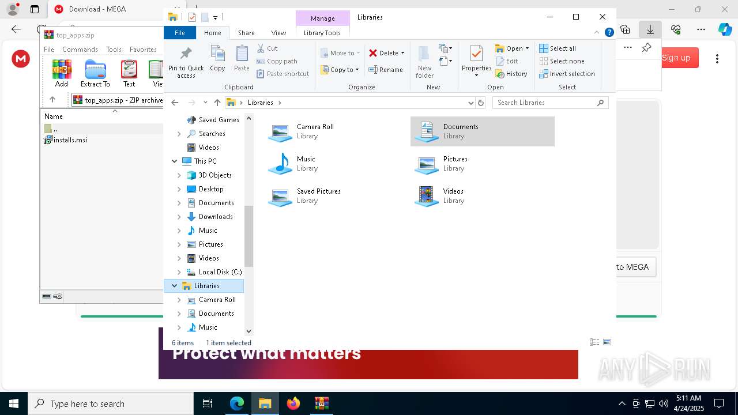Open Explorer Help question mark icon

(609, 33)
